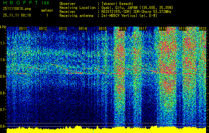Click the 0812 time marker
The image size is (209, 133).
click(43, 29)
